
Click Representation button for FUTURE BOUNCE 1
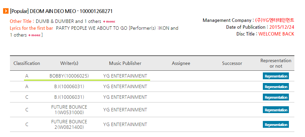click(276, 110)
